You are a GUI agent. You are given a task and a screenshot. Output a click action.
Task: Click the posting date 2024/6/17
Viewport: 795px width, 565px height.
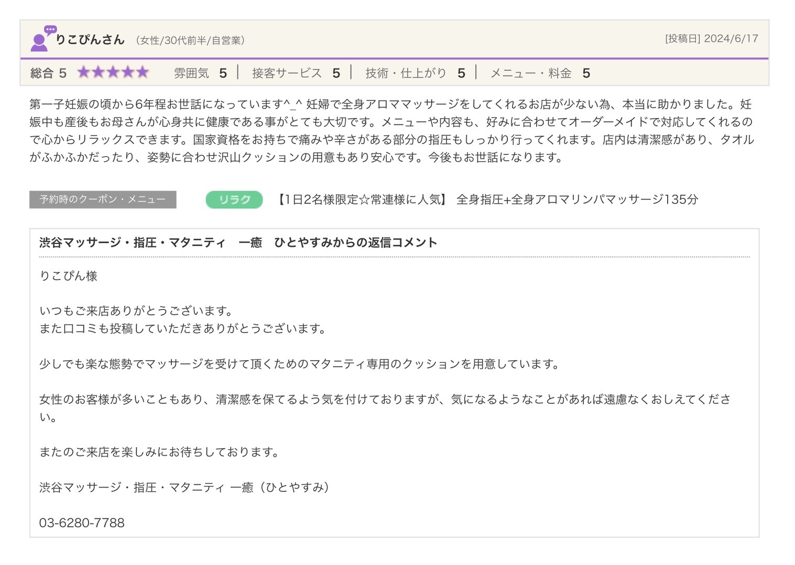point(731,38)
